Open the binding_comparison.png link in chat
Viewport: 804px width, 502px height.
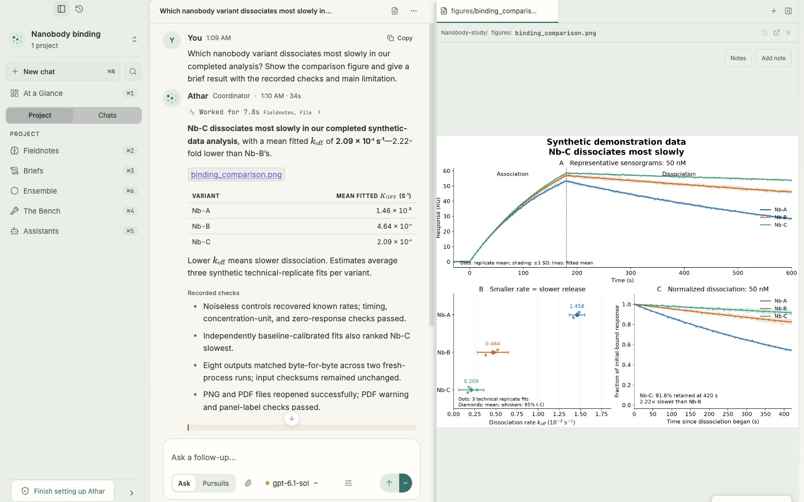coord(236,175)
